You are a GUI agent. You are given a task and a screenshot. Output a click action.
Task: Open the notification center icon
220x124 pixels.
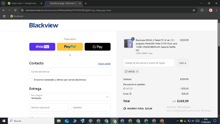215,121
